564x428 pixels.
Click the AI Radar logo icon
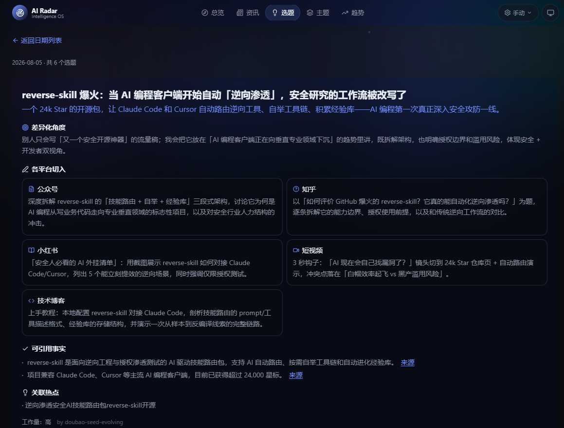[x=20, y=13]
